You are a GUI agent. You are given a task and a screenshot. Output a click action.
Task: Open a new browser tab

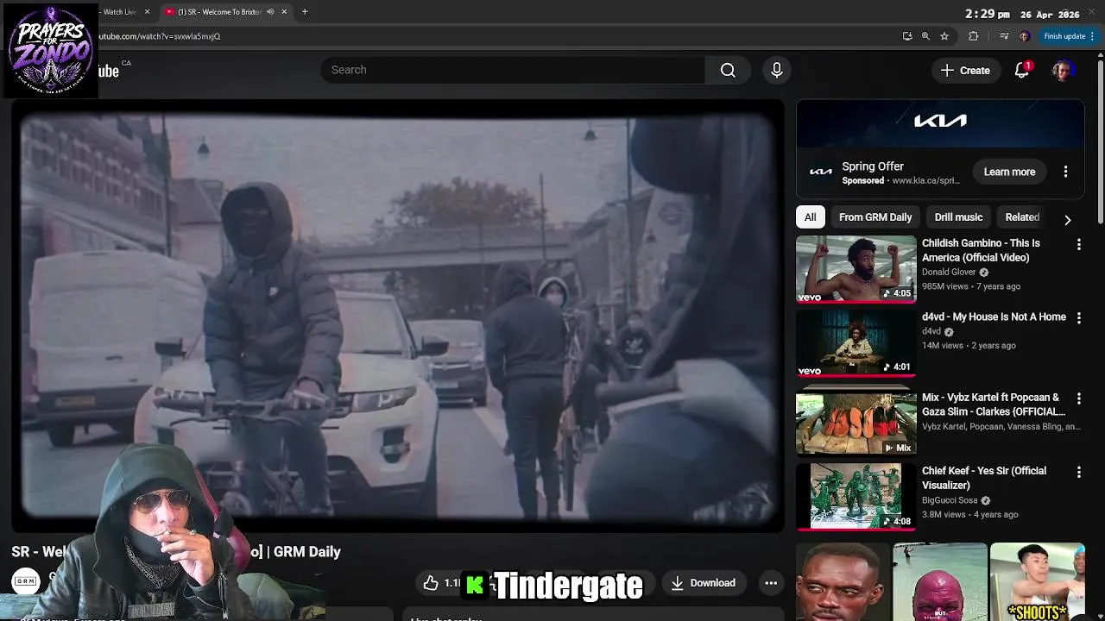(305, 11)
